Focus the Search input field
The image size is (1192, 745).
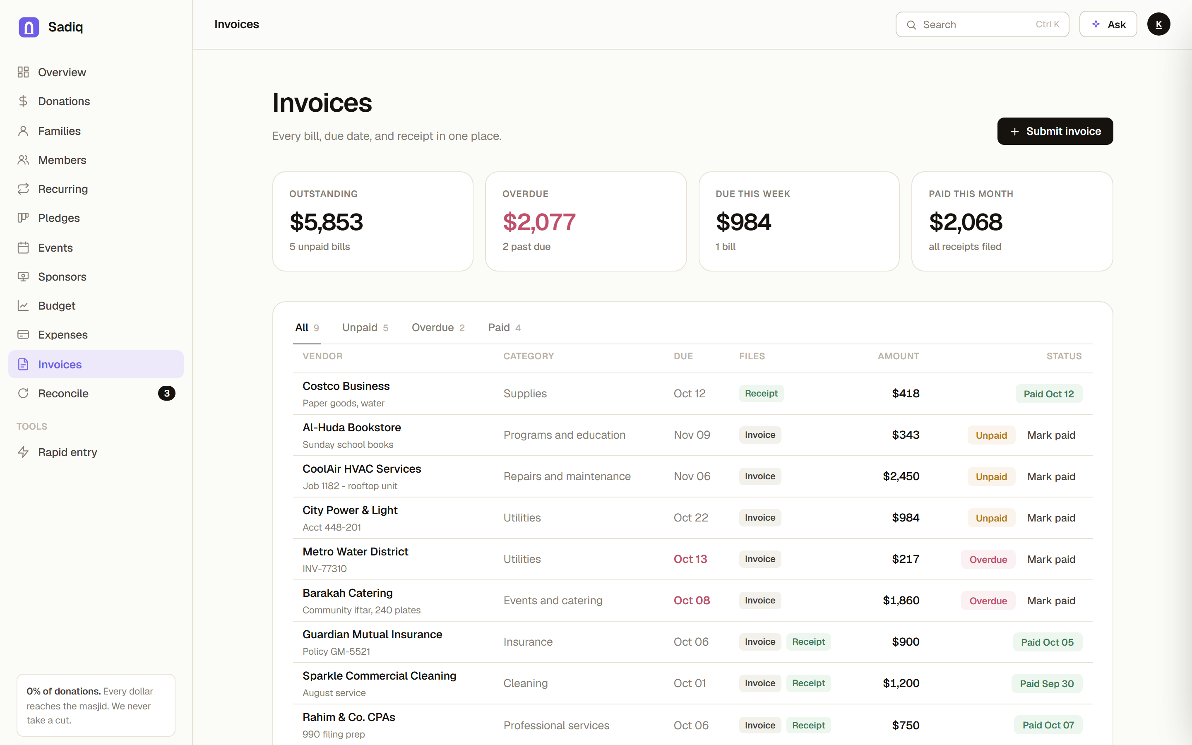click(x=982, y=25)
